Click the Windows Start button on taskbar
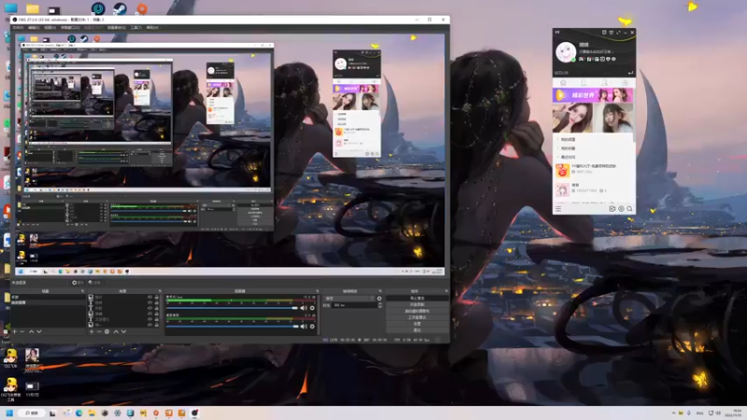The image size is (747, 420). tap(8, 413)
